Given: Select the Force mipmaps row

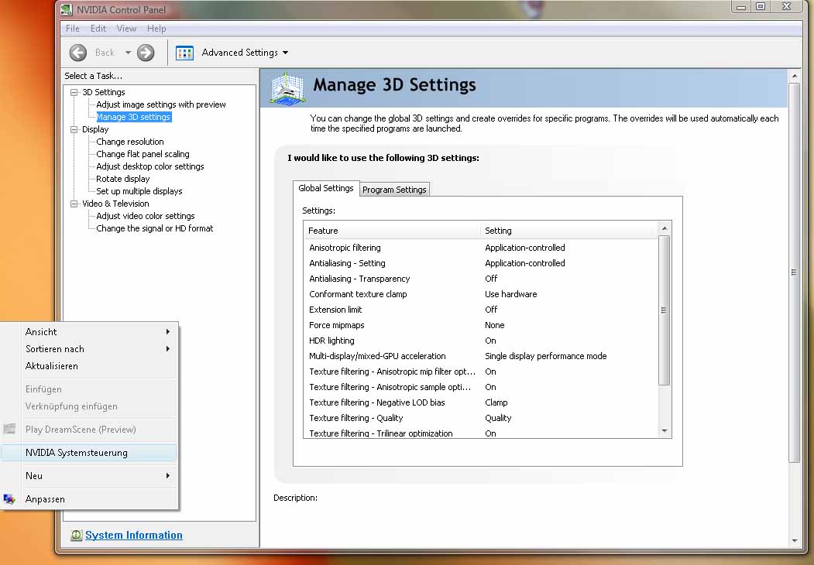Looking at the screenshot, I should click(x=481, y=325).
